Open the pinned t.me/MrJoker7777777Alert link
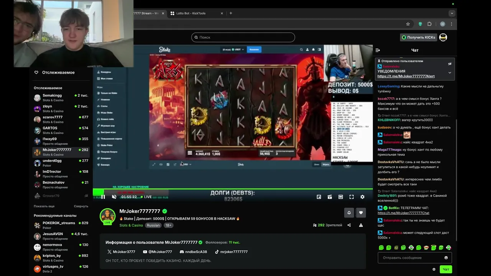Image resolution: width=491 pixels, height=276 pixels. tap(406, 76)
